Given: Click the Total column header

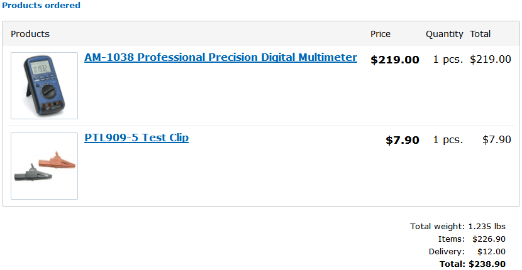Looking at the screenshot, I should click(x=480, y=34).
